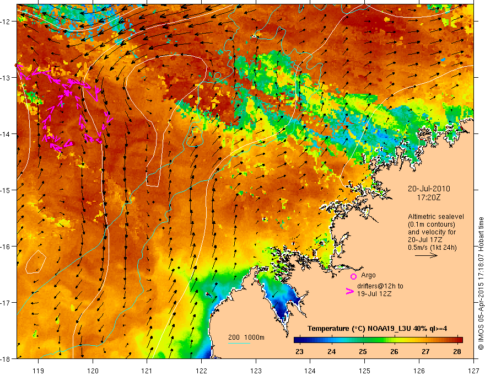Click the cyan isobath legend line under '200 1000m'
The width and height of the screenshot is (485, 375).
[x=239, y=343]
